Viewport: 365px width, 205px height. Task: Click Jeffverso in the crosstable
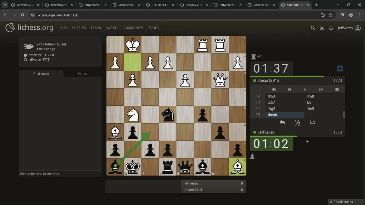191,183
